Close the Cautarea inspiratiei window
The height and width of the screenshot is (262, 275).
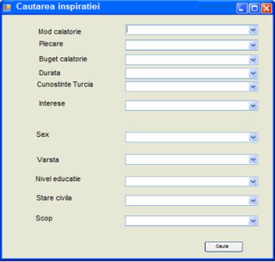(267, 8)
